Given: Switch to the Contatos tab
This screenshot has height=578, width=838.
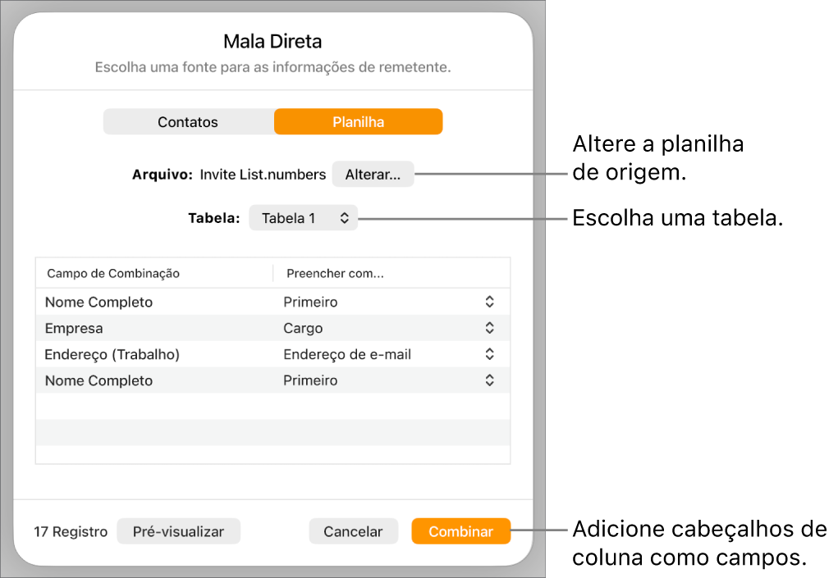Looking at the screenshot, I should click(x=188, y=122).
